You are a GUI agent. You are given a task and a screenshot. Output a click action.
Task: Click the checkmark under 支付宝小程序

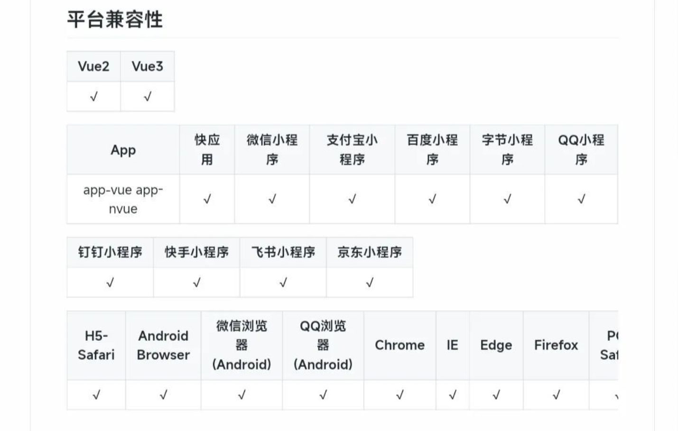click(x=352, y=199)
